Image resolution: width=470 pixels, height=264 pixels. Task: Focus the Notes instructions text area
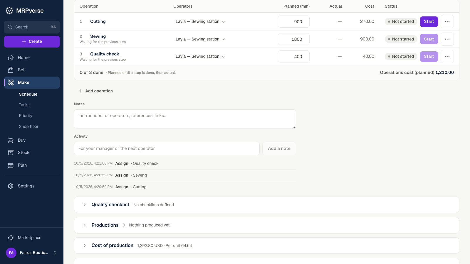pyautogui.click(x=185, y=119)
